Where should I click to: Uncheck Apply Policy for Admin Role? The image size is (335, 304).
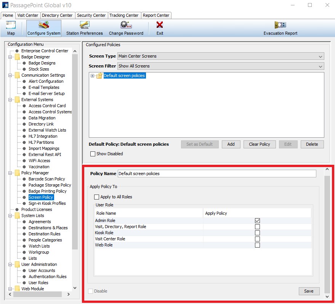[258, 220]
